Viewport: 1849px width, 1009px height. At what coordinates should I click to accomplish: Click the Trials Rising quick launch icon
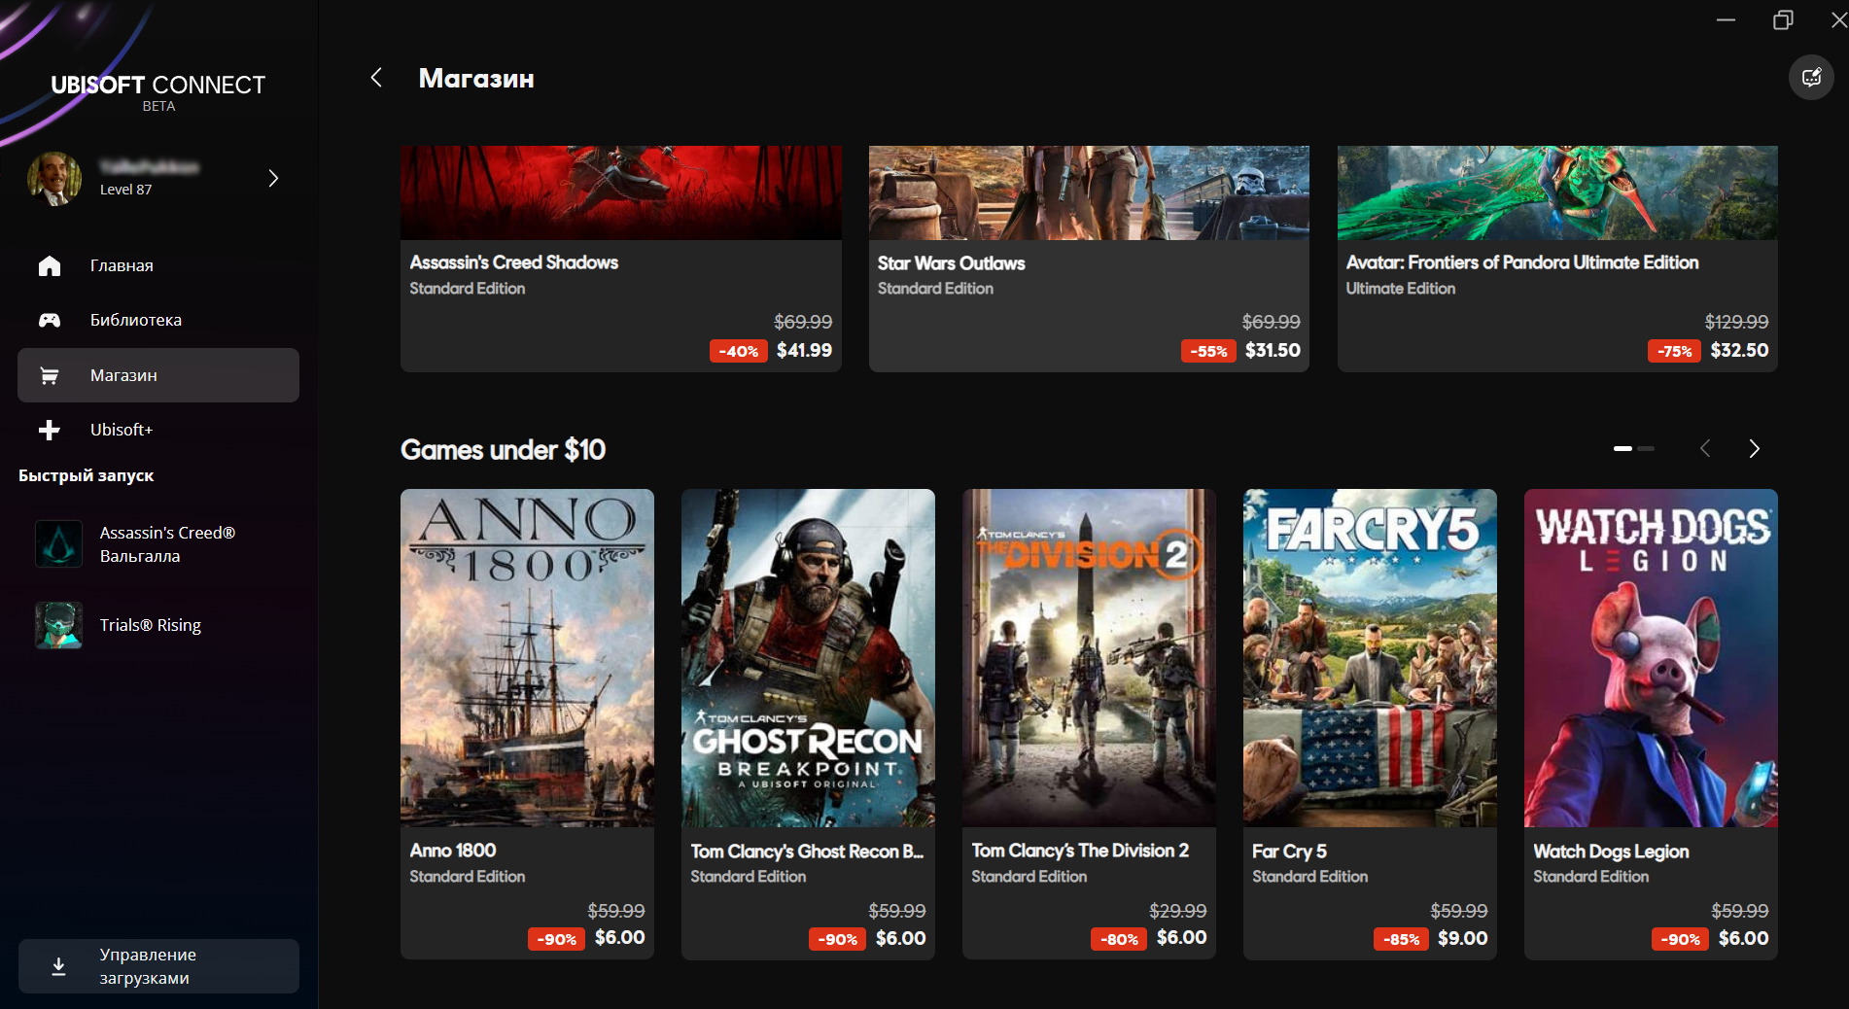tap(58, 625)
